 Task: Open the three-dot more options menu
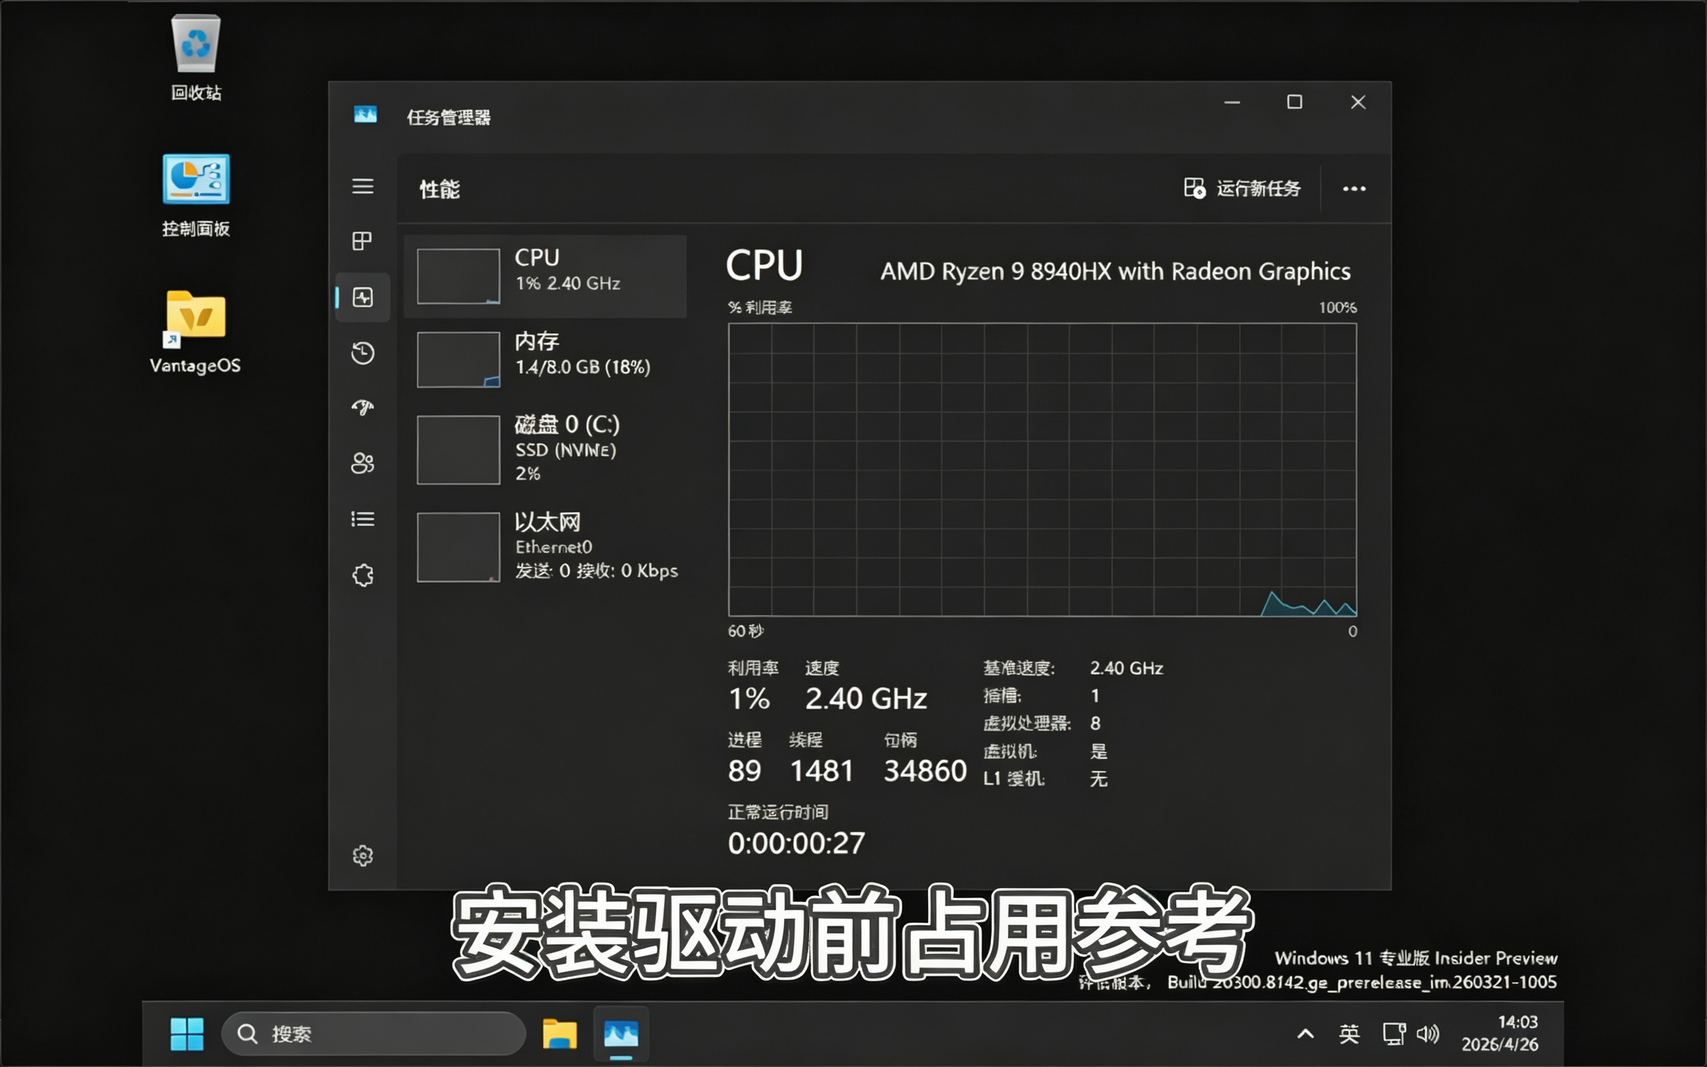[1354, 189]
